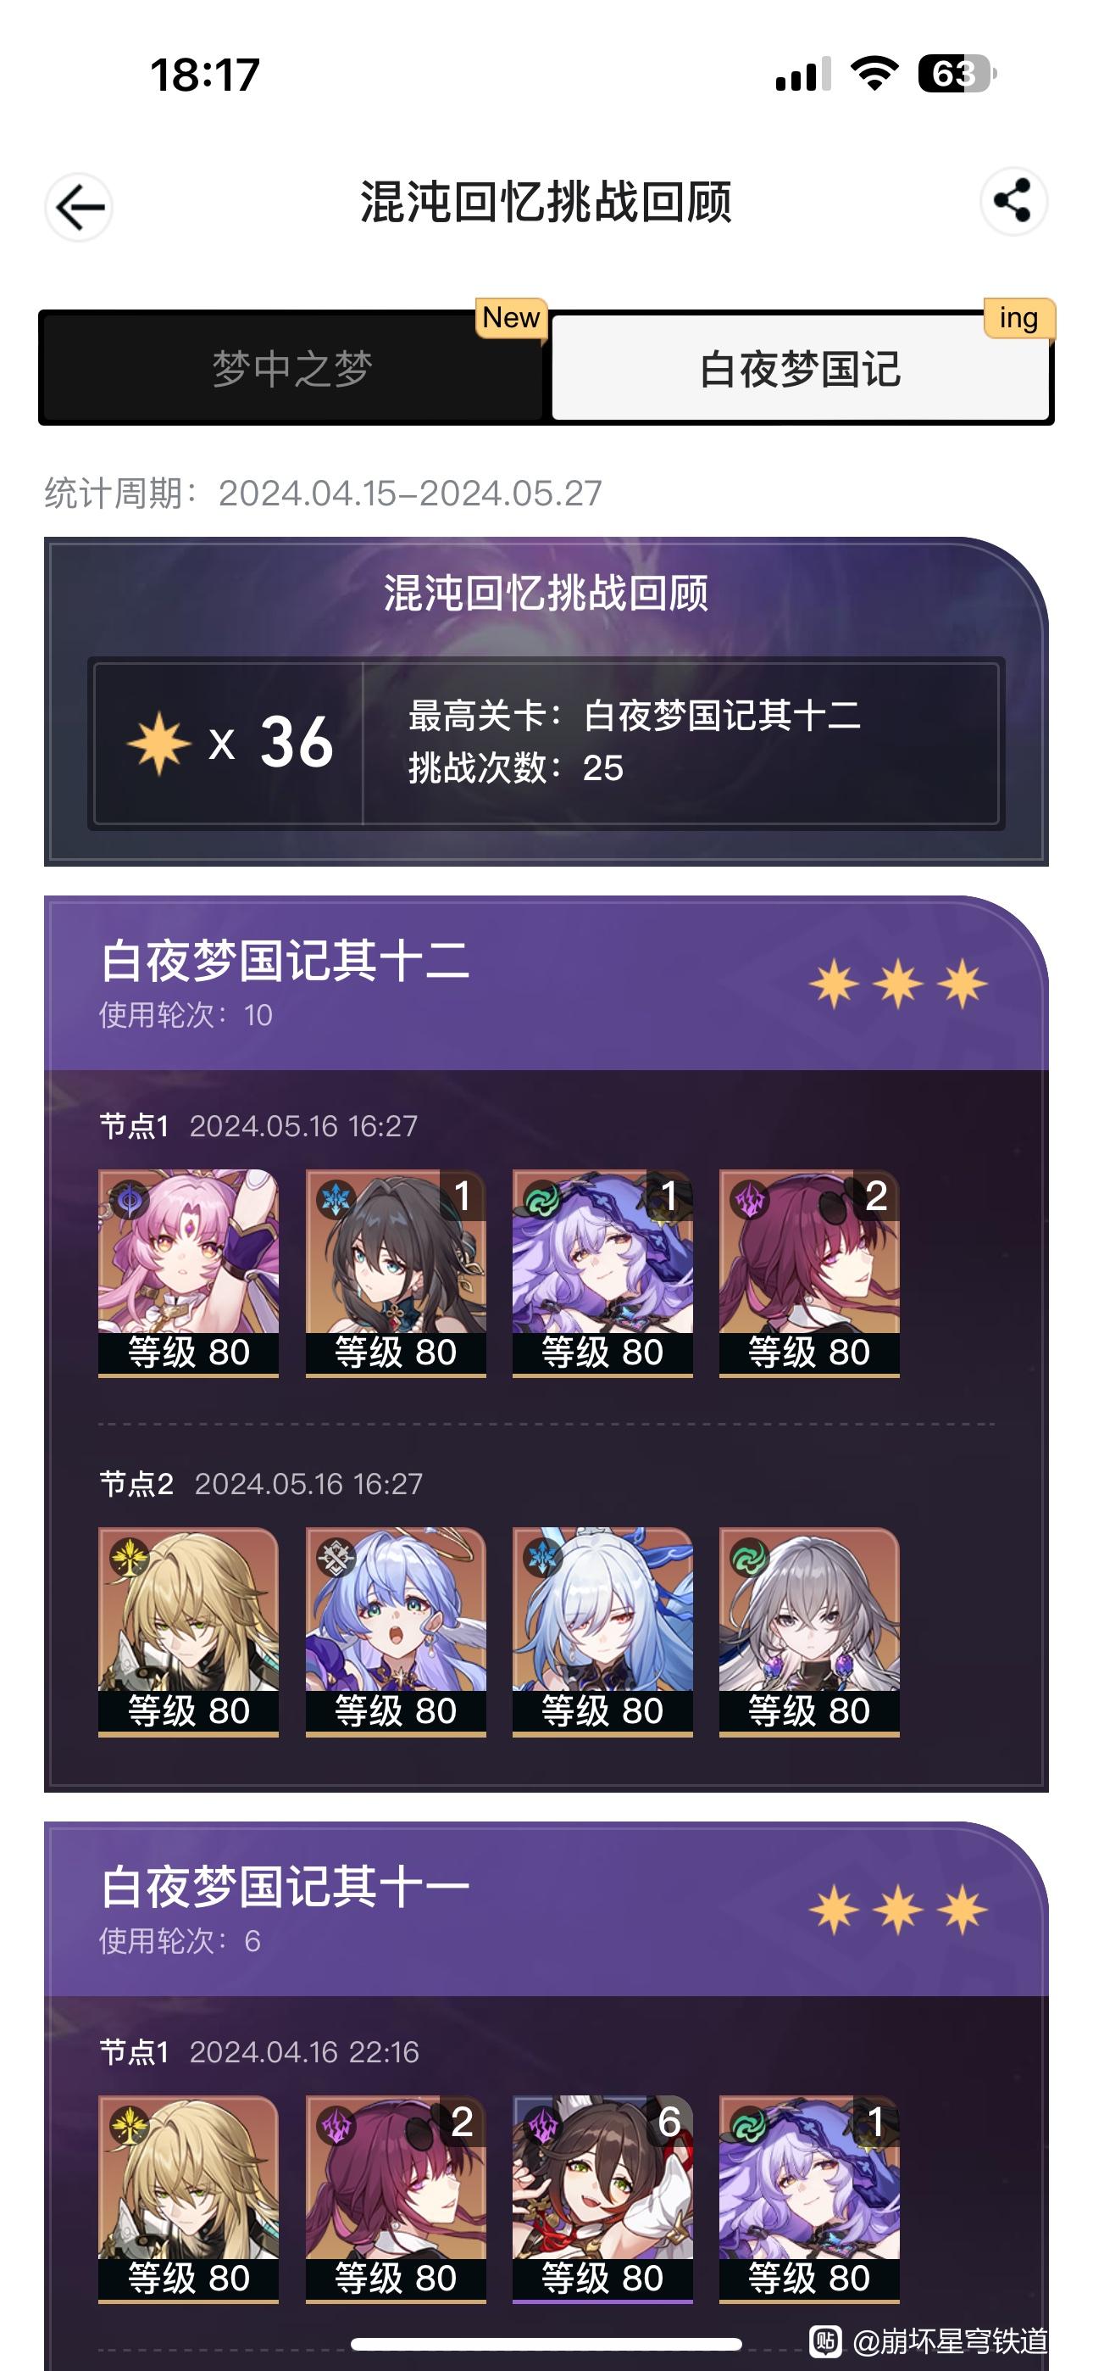Tap the gray-haired wind character in node 2
Screen dimensions: 1093x2371
(x=810, y=1632)
